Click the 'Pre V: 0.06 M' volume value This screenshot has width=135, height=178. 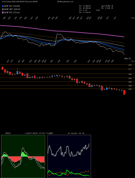(x=107, y=8)
